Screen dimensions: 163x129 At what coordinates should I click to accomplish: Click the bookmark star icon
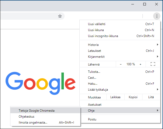tap(60, 16)
